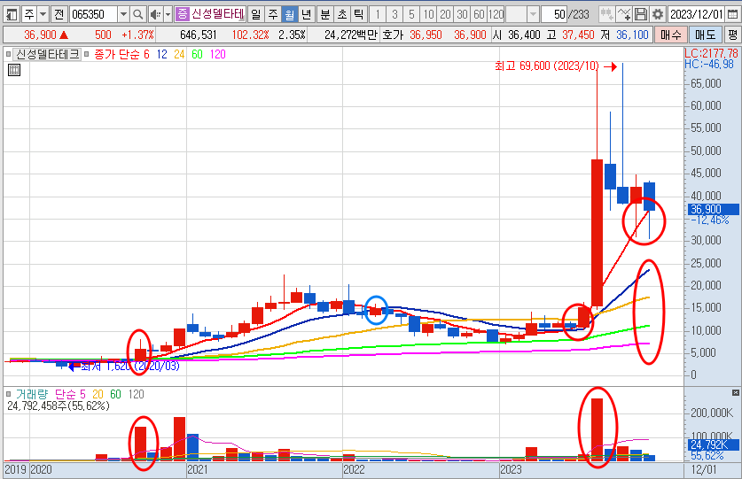Select interval 120 button
The image size is (742, 479).
tap(496, 15)
